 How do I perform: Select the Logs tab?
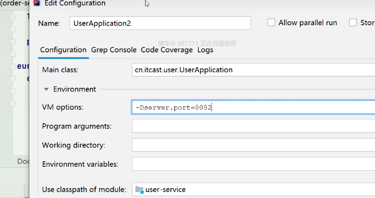[x=205, y=49]
